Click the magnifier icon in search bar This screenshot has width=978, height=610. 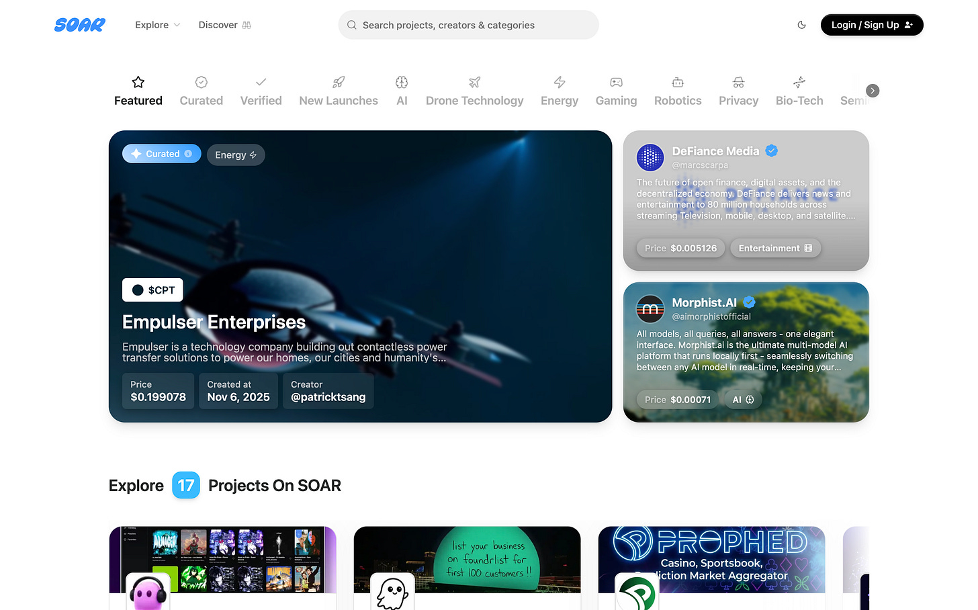coord(351,25)
